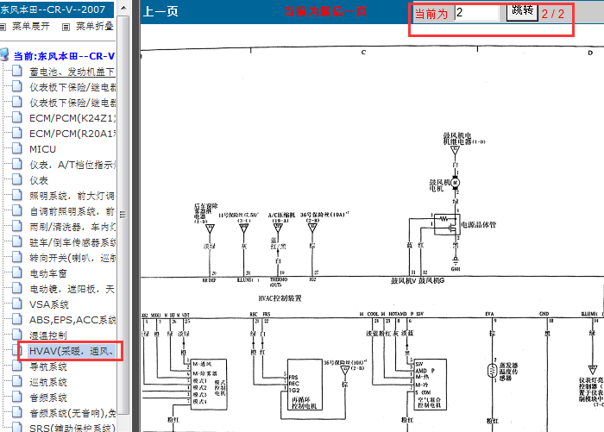Open ECM/PCM(R20A1 tree entry

click(72, 134)
